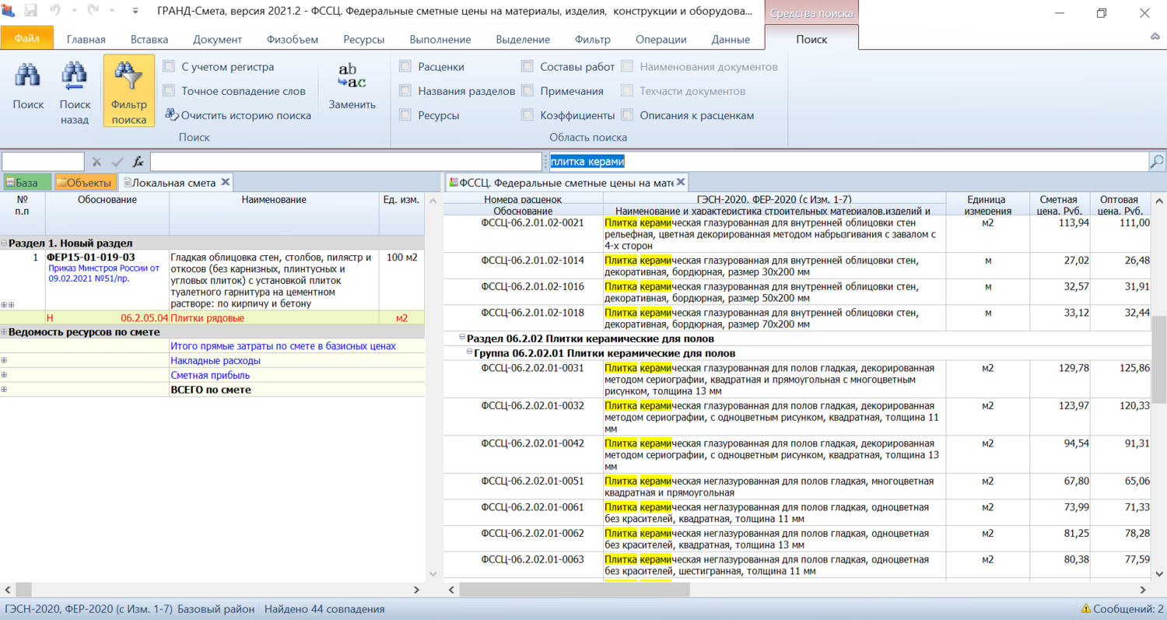Click Очистить историю поиска icon
Viewport: 1167px width, 620px height.
[x=172, y=114]
